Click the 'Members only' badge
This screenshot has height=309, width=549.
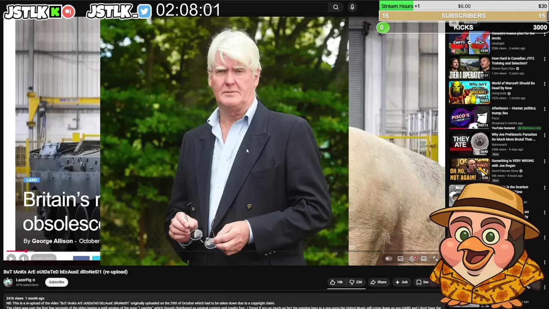tap(529, 128)
